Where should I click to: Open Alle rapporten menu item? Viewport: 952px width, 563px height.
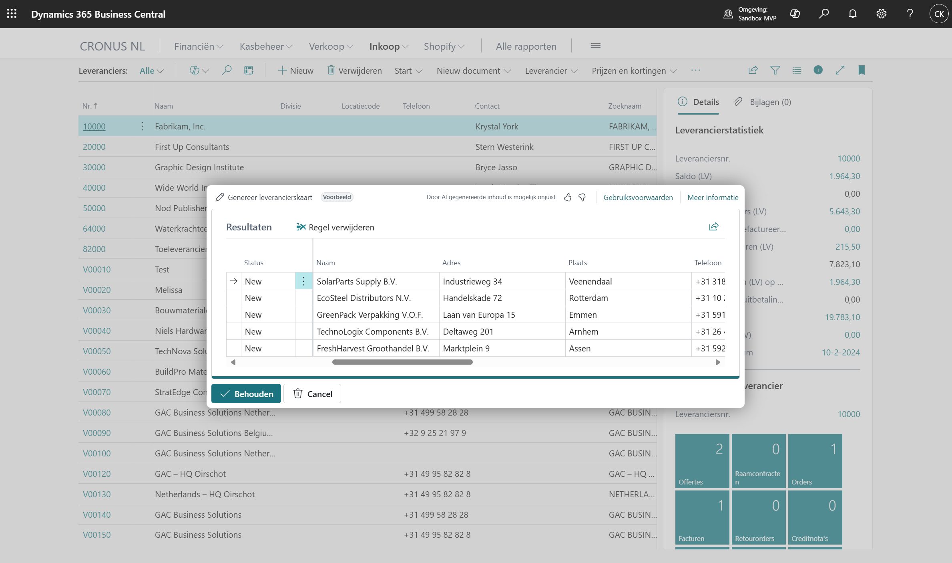click(526, 46)
